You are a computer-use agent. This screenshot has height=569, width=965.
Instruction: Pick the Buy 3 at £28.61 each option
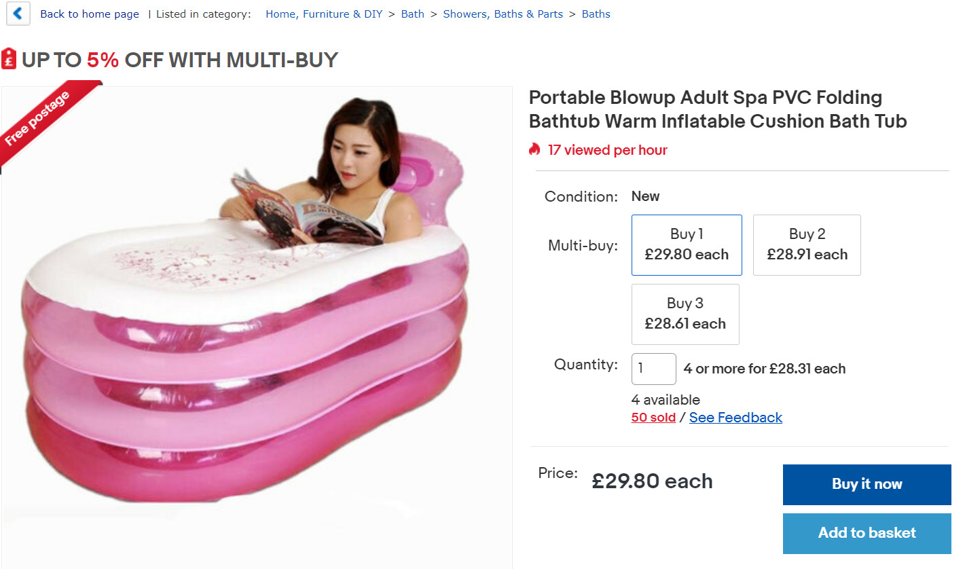coord(685,314)
